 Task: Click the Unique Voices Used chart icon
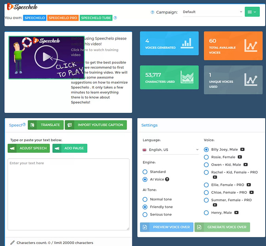point(251,79)
